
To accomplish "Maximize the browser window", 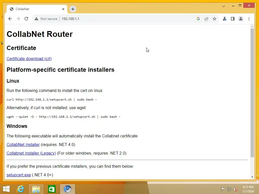I will (240, 6).
